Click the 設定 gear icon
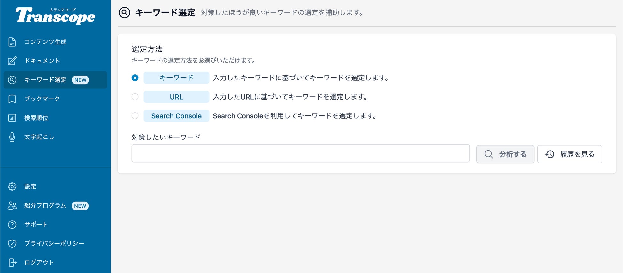The width and height of the screenshot is (623, 273). pyautogui.click(x=12, y=187)
